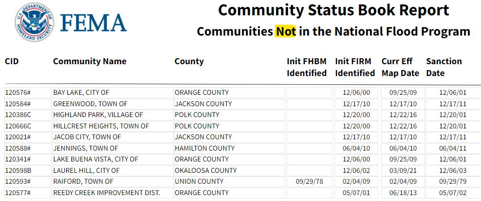This screenshot has width=481, height=201.
Task: Click JACOB CITY, TOWN OF row name
Action: pyautogui.click(x=87, y=137)
